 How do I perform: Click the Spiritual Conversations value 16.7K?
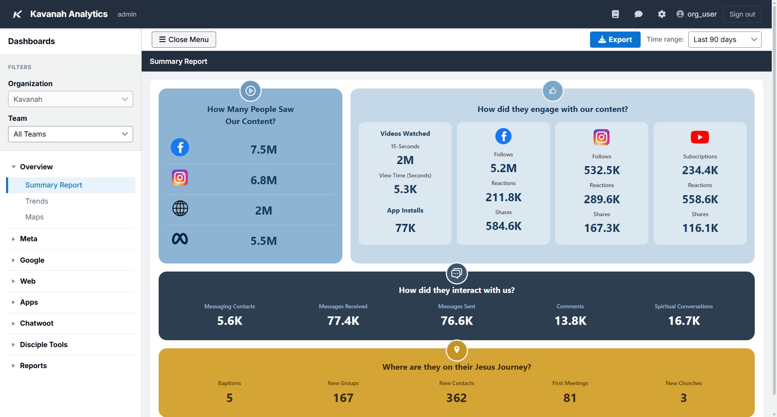[x=684, y=321]
